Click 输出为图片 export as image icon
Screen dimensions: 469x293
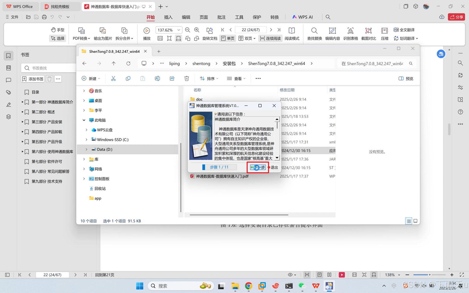103,34
